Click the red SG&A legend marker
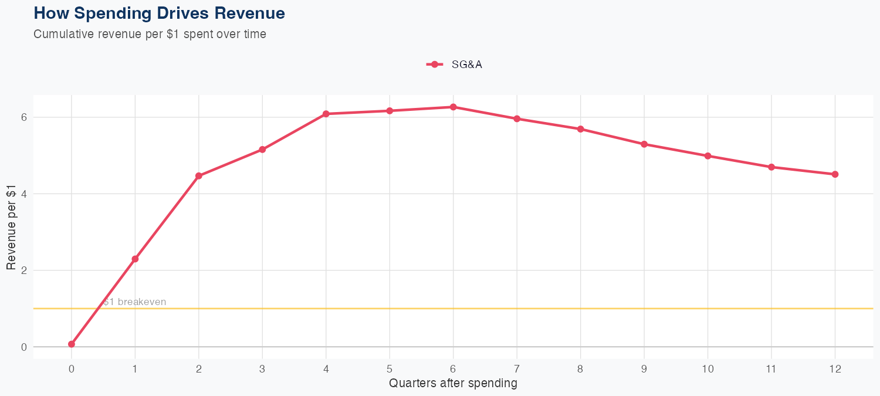The image size is (880, 396). (x=434, y=65)
